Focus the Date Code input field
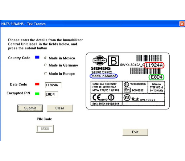The height and width of the screenshot is (161, 185). 54,85
